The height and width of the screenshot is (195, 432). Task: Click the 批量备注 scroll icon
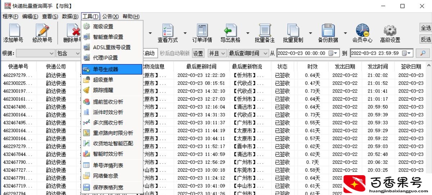(x=265, y=33)
